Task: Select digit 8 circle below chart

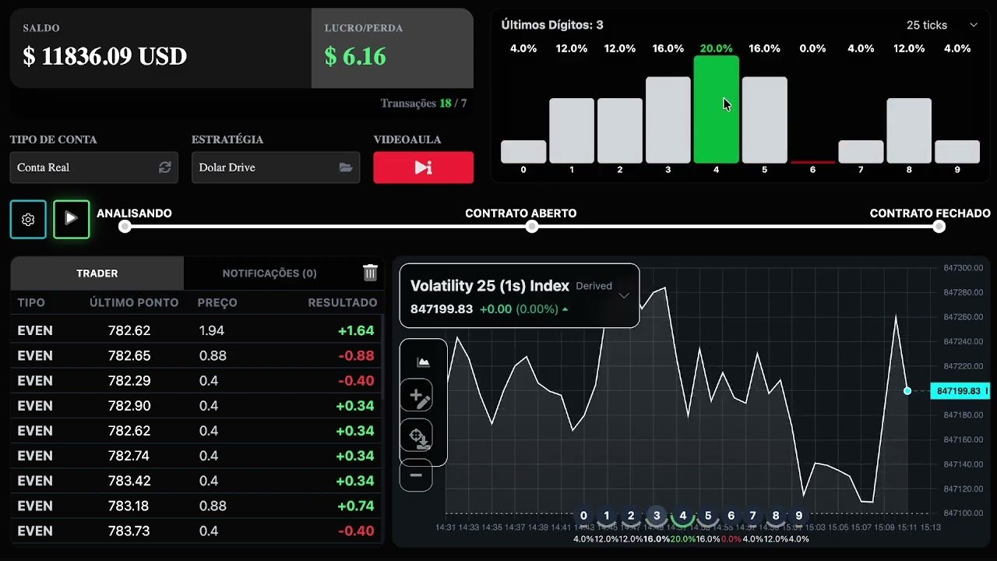Action: click(x=776, y=516)
